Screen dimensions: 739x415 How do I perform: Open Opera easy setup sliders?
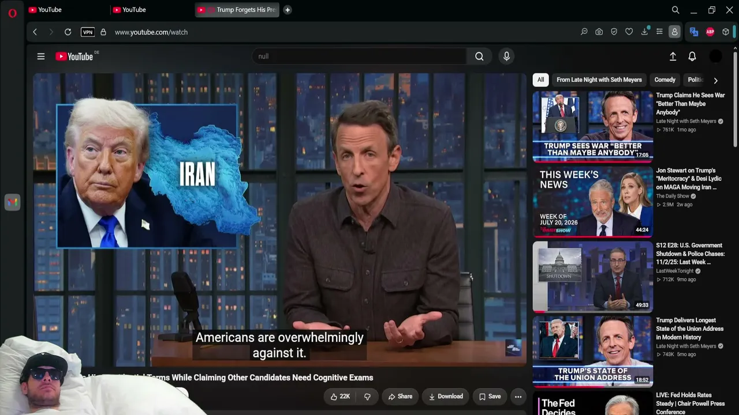click(x=659, y=32)
